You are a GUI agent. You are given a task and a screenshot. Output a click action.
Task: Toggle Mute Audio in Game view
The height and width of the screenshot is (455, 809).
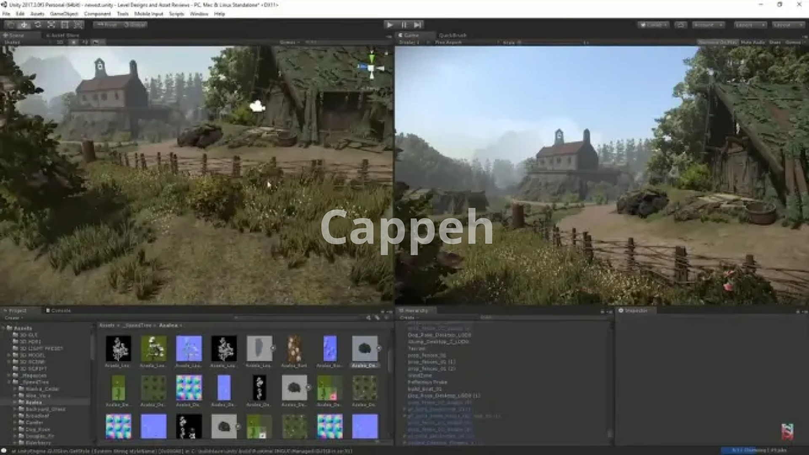tap(753, 42)
